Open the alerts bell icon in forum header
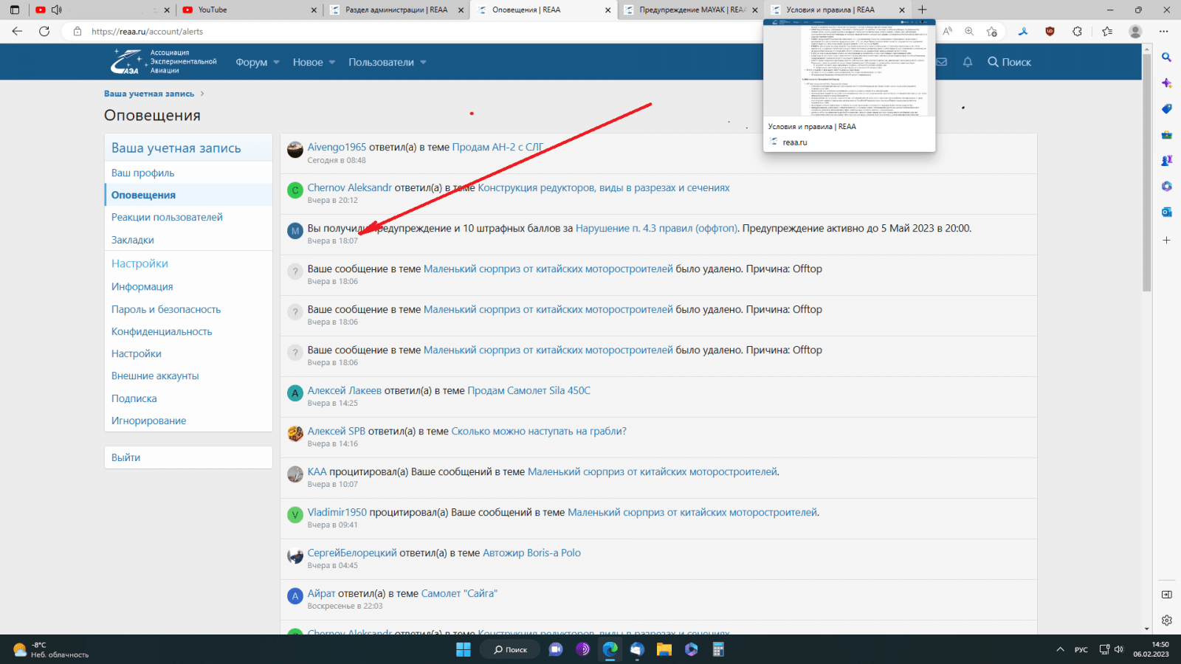Screen dimensions: 1181x664 coord(967,62)
